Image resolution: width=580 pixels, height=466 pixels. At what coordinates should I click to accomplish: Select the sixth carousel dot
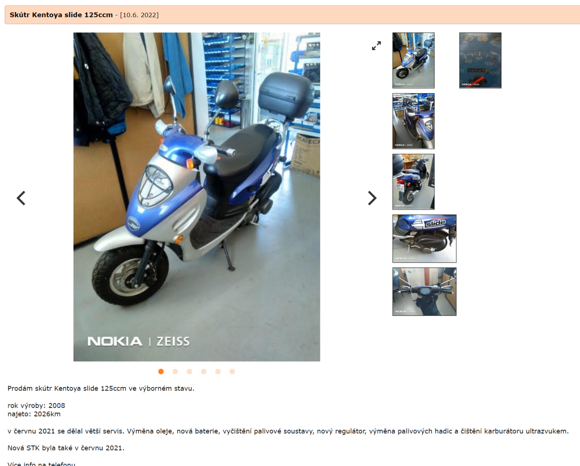click(x=232, y=371)
